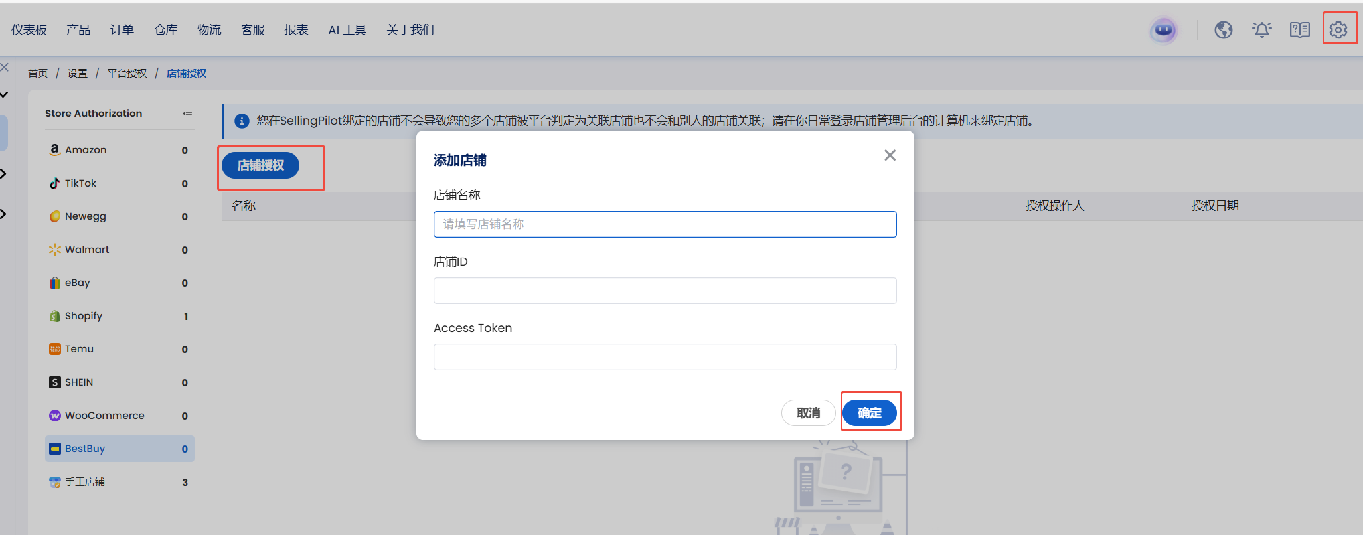Click the 名称 column header

pyautogui.click(x=244, y=206)
